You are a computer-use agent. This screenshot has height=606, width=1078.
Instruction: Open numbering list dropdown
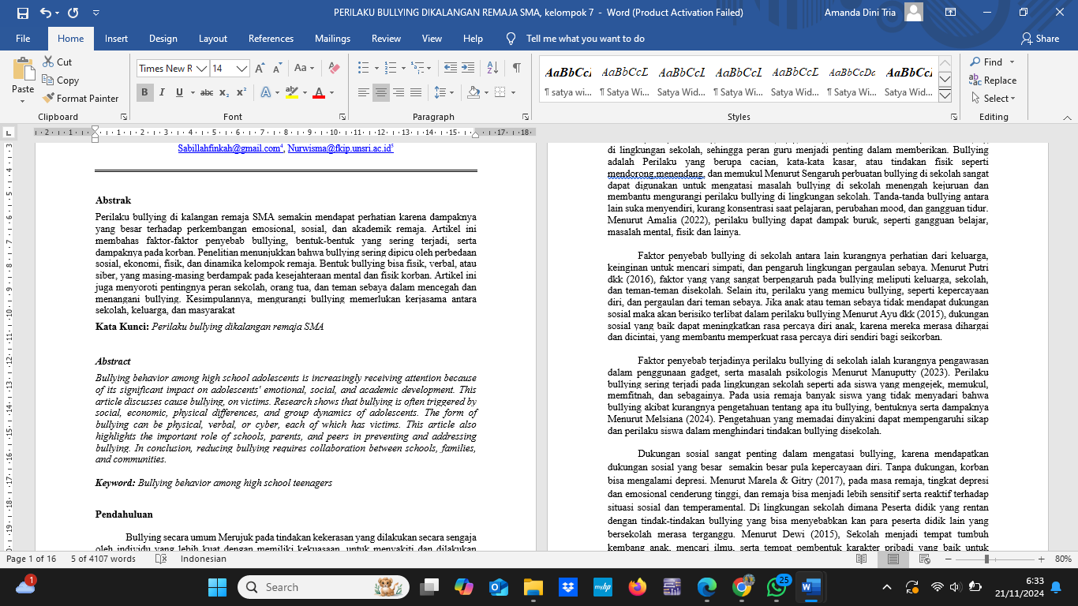click(x=403, y=68)
